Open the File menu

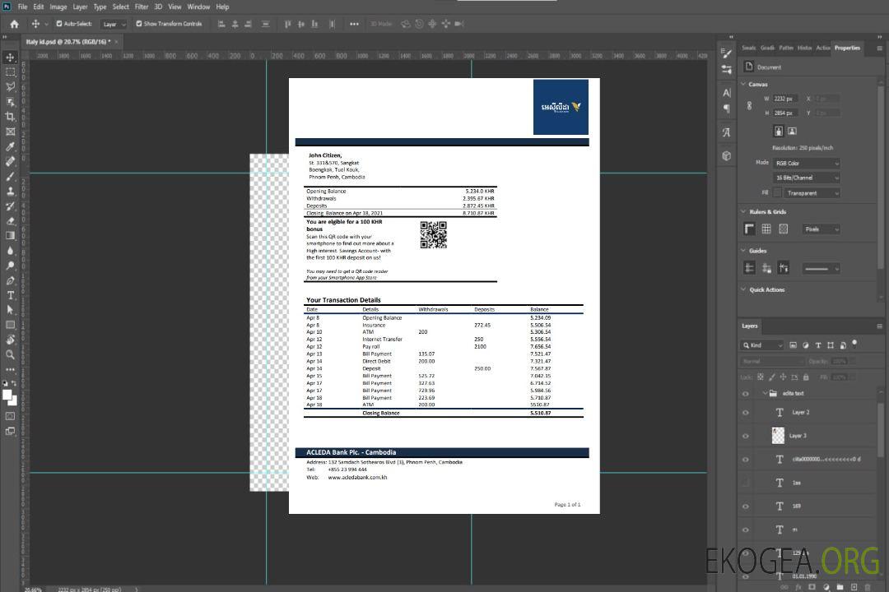[22, 7]
